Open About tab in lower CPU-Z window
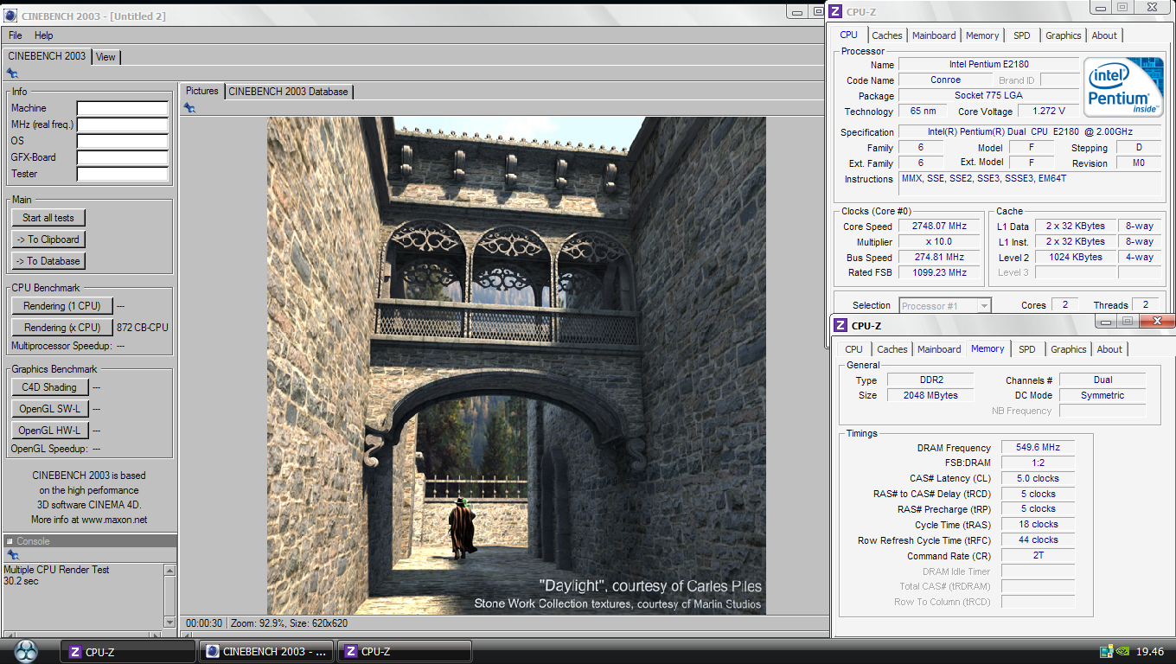Viewport: 1176px width, 664px height. tap(1109, 349)
